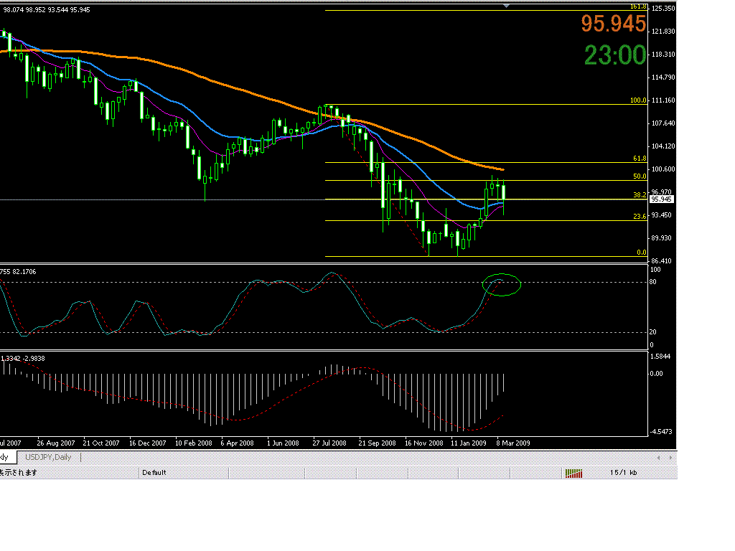Click the 38.2 Fibonacci level label
This screenshot has width=735, height=551.
[x=639, y=195]
